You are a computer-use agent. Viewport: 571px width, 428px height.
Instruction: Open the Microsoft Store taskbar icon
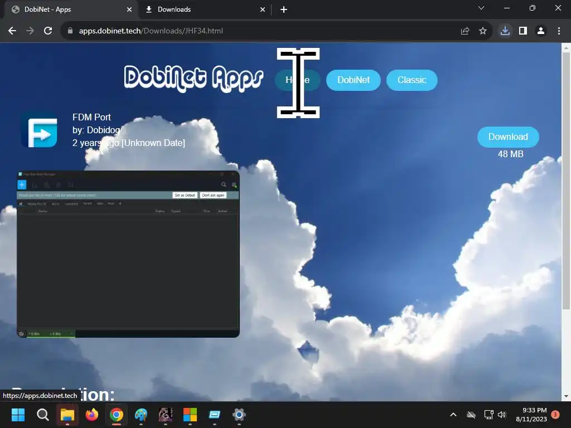pyautogui.click(x=190, y=415)
